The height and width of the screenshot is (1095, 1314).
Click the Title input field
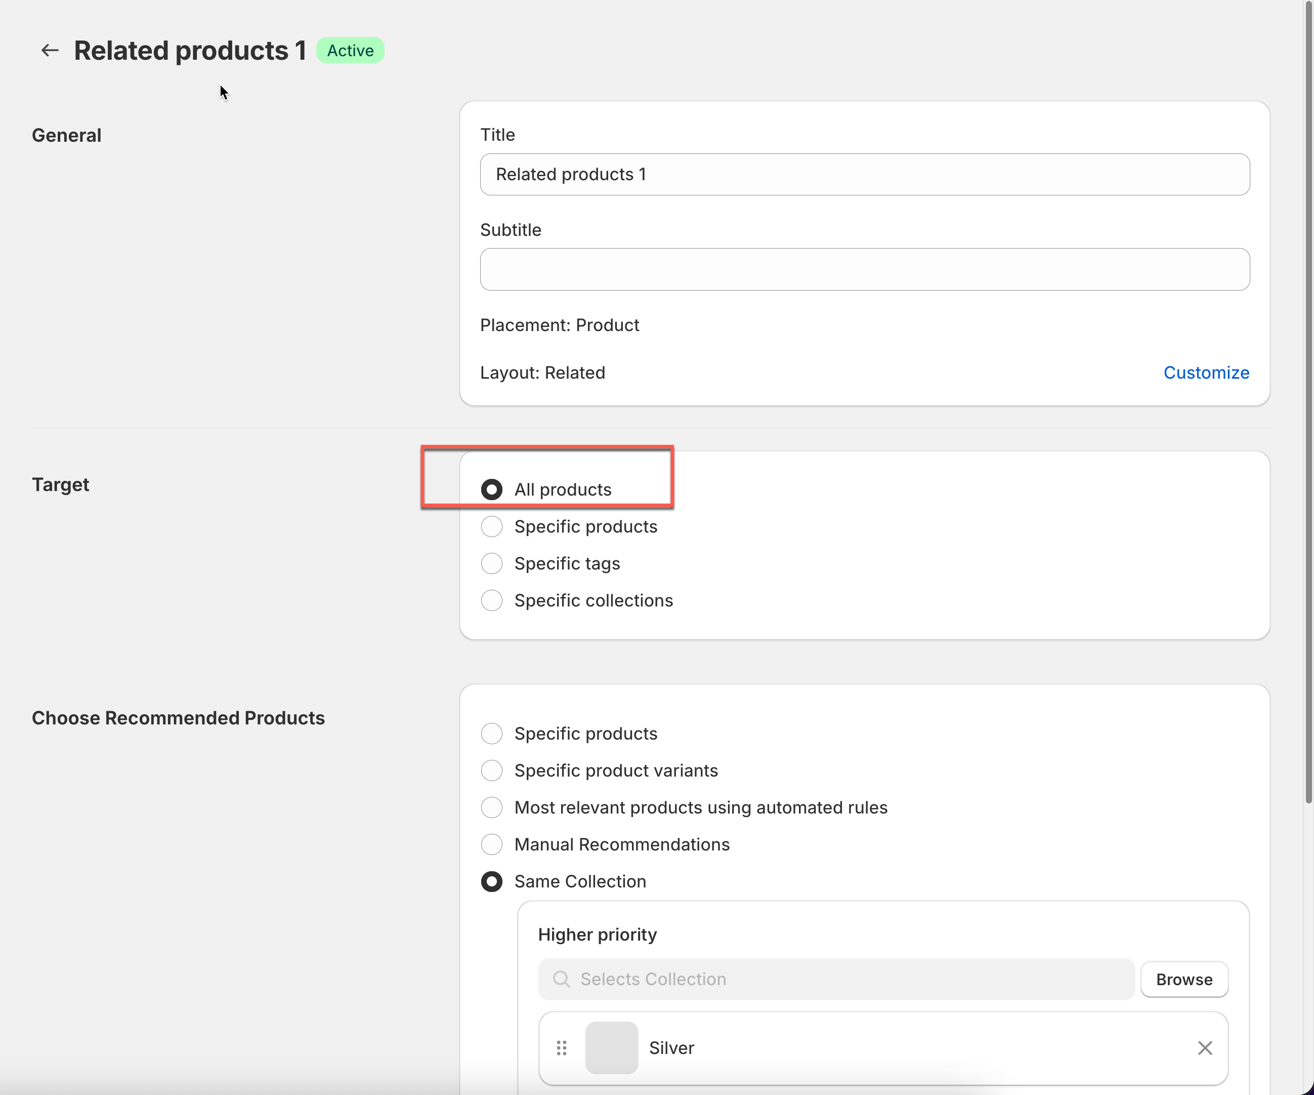pyautogui.click(x=864, y=174)
